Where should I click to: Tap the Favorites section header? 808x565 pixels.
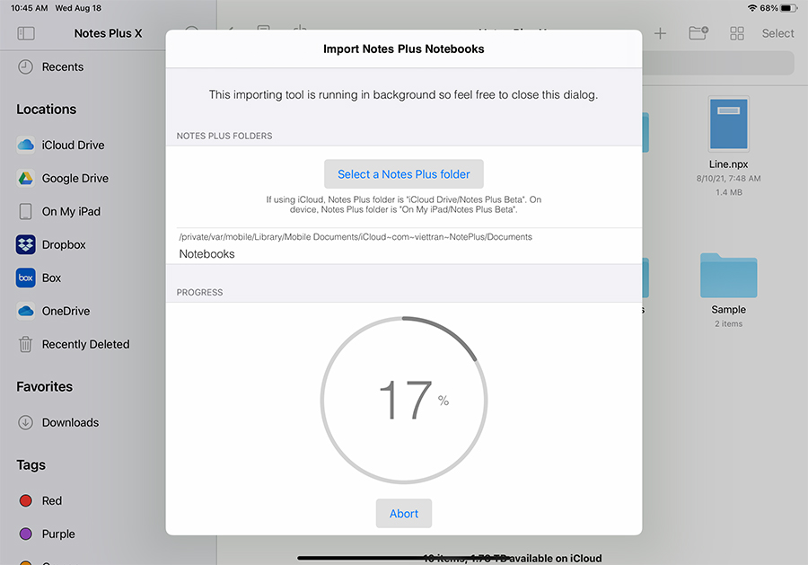click(44, 386)
